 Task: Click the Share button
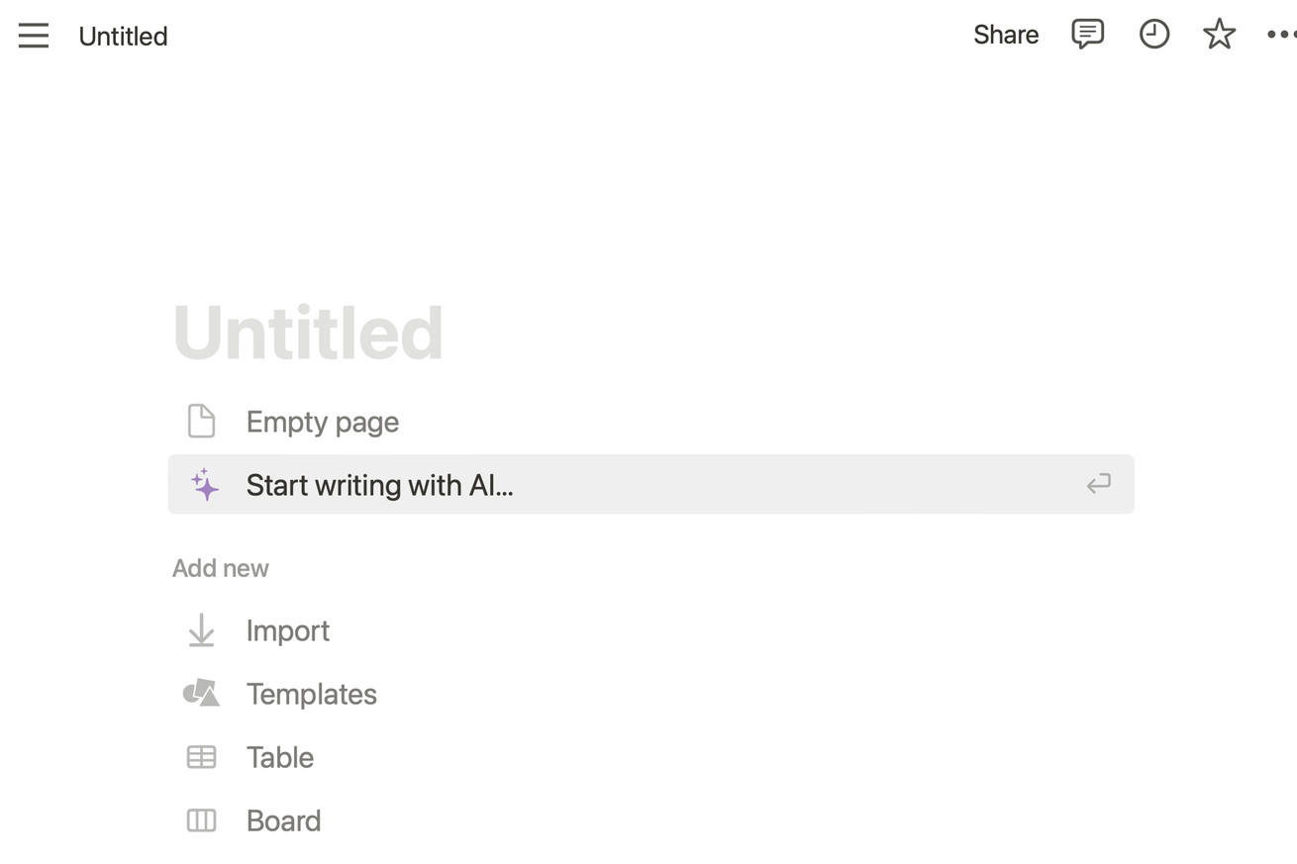1005,35
